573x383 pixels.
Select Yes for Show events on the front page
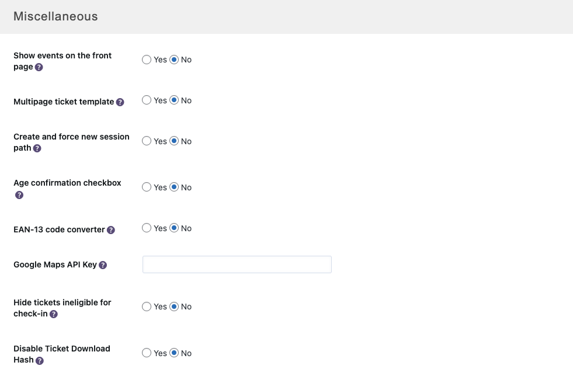click(x=147, y=60)
